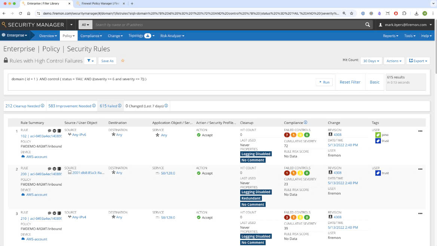This screenshot has height=246, width=437.
Task: Click the orange favorite star icon
Action: point(123,61)
